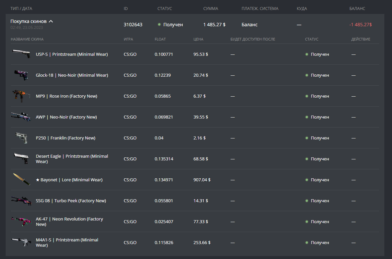Screen dimensions: 392x259
Task: Click the P250 | Franklin (Factory New) name
Action: [x=65, y=138]
